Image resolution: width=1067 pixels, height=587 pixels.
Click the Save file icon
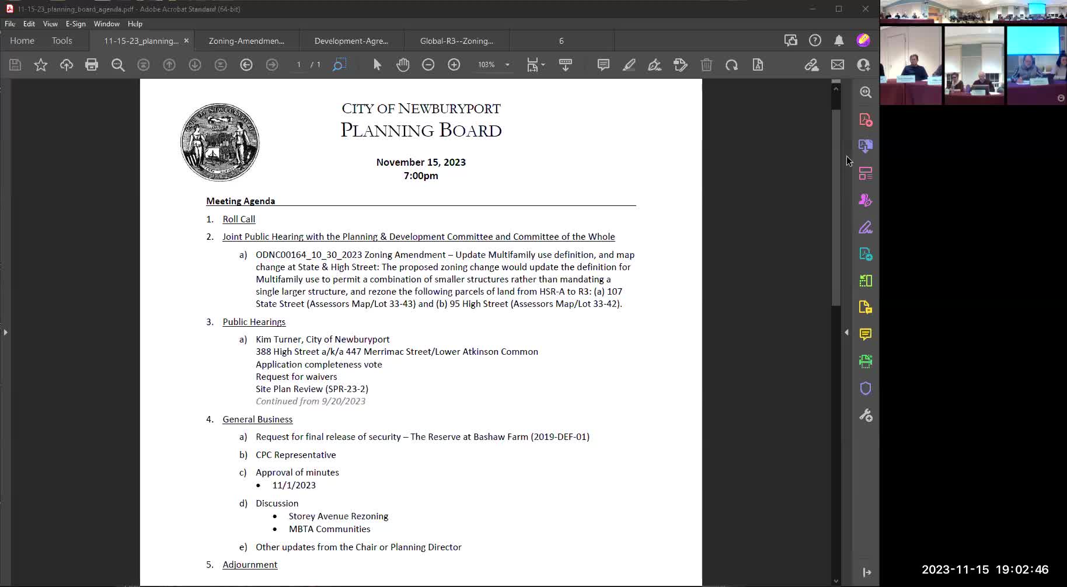(x=15, y=65)
